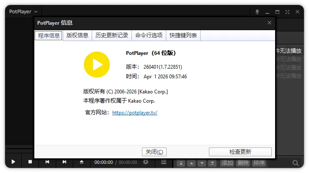The height and width of the screenshot is (173, 309).
Task: Click the 版权所有 (C) 2006-2026 line
Action: click(126, 92)
